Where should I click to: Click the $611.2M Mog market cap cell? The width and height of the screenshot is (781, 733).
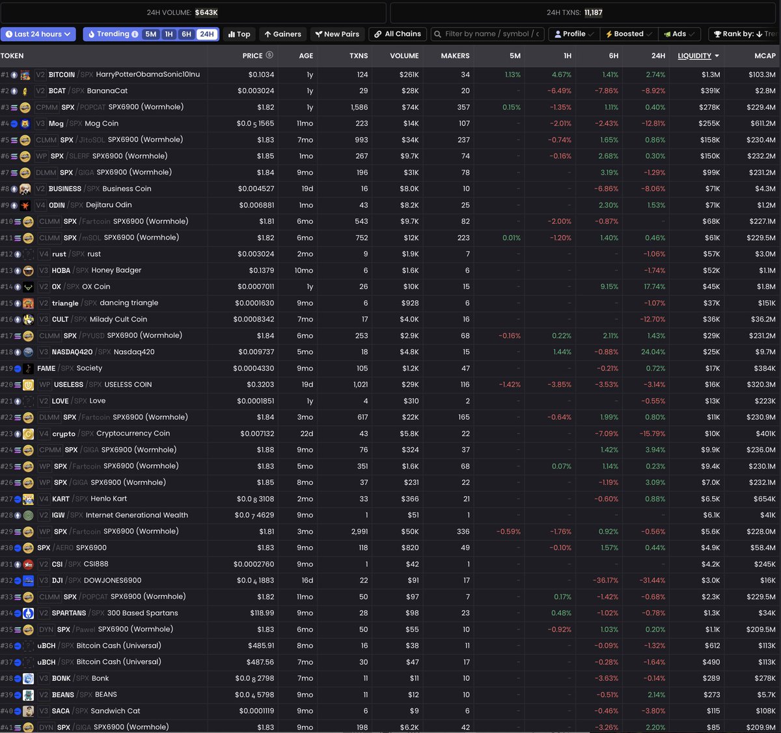[763, 124]
